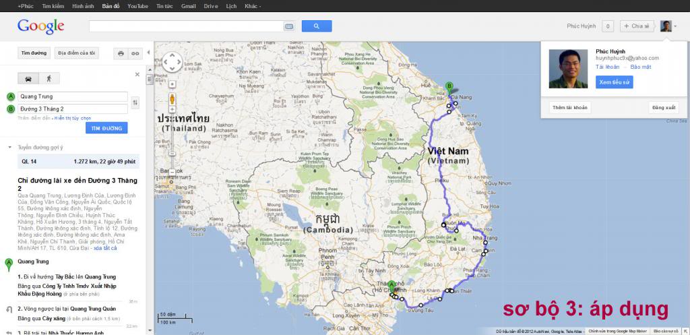Image resolution: width=690 pixels, height=335 pixels.
Task: Click Hiển thị tùy chọn link
Action: pos(73,119)
